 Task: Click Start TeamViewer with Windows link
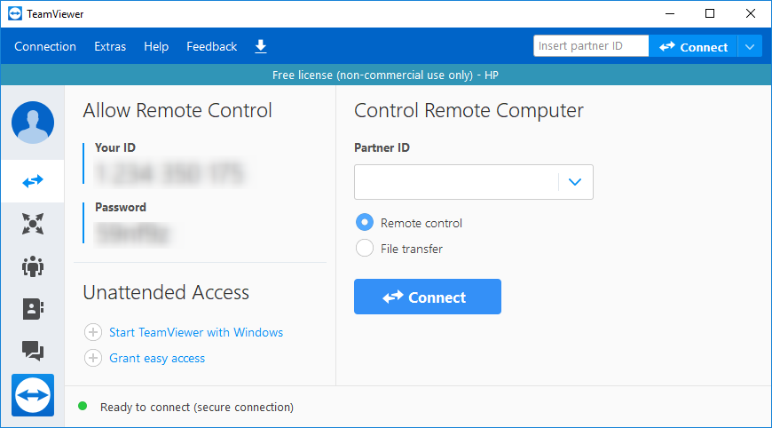(195, 332)
